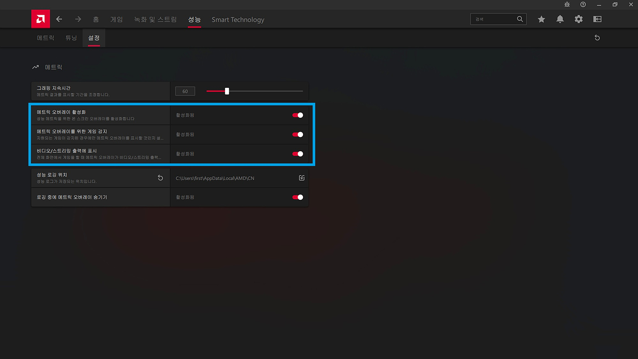This screenshot has height=359, width=638.
Task: Go back with the left arrow
Action: (x=59, y=19)
